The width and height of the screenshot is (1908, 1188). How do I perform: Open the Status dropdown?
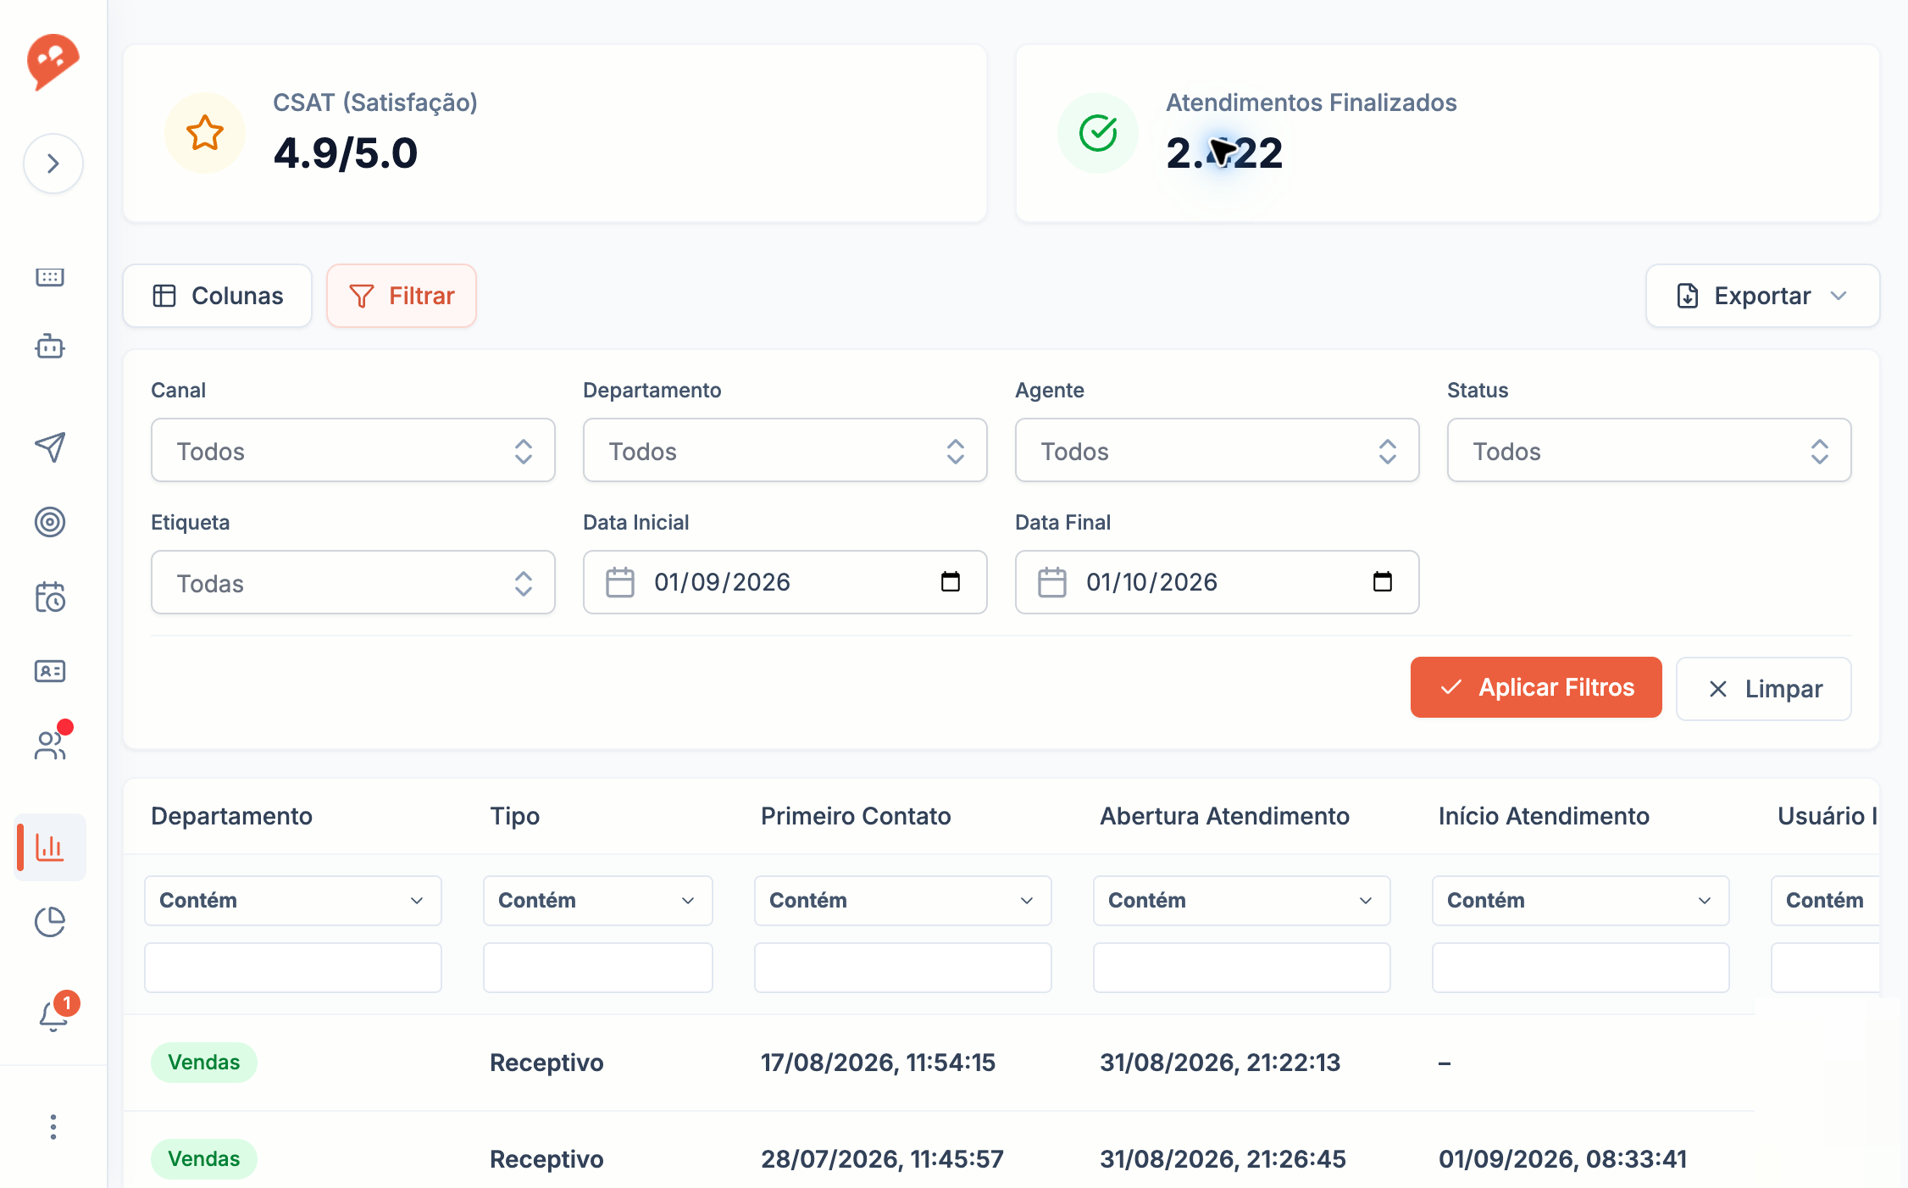(1650, 450)
